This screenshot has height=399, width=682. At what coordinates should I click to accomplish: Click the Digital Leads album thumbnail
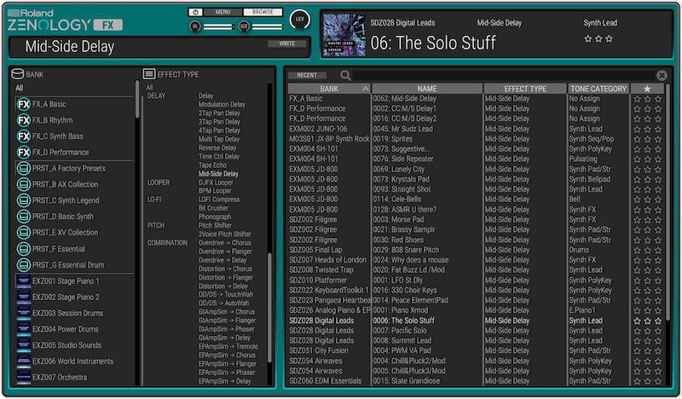tap(344, 35)
